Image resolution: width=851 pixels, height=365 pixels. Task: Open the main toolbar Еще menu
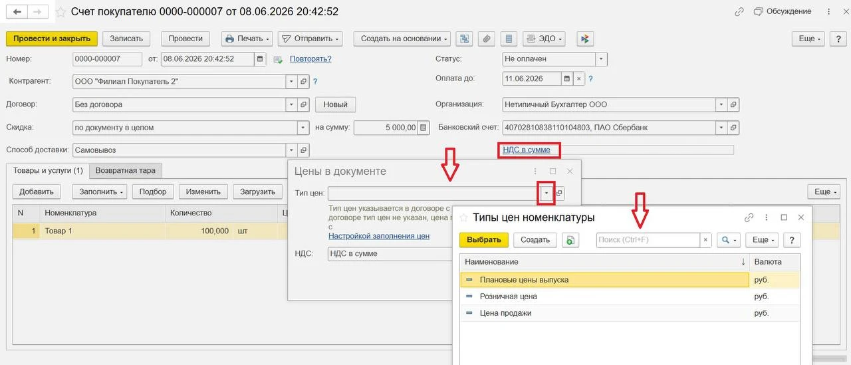[x=809, y=39]
